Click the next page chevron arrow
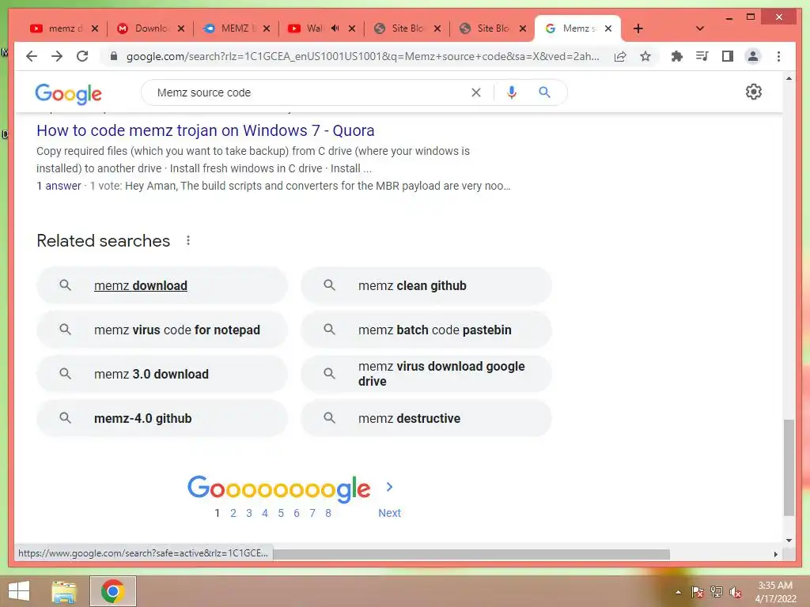The height and width of the screenshot is (607, 810). coord(389,487)
